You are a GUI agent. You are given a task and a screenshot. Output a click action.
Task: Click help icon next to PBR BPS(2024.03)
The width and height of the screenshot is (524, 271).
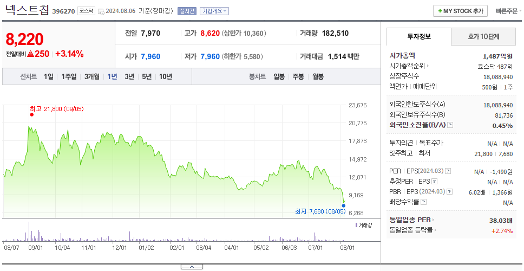coord(450,192)
